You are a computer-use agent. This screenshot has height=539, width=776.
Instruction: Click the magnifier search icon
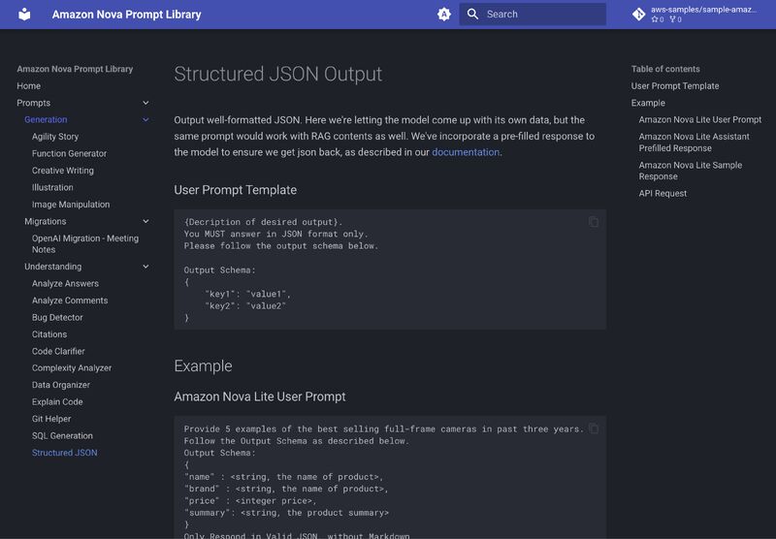(472, 15)
